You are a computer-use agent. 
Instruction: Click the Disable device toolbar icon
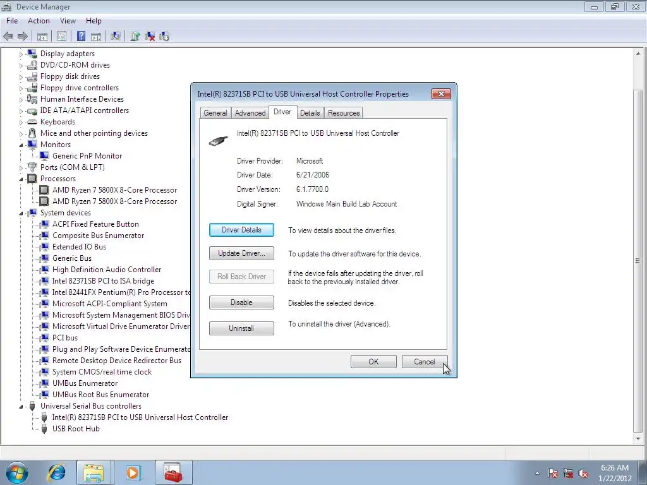tap(164, 36)
